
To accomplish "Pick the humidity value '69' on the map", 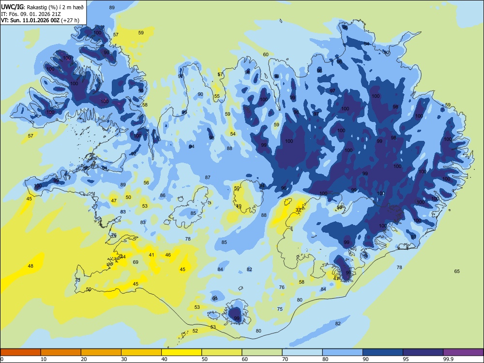I will [136, 262].
